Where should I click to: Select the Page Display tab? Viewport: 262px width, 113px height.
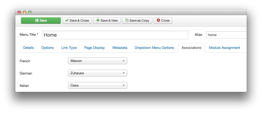tap(94, 48)
